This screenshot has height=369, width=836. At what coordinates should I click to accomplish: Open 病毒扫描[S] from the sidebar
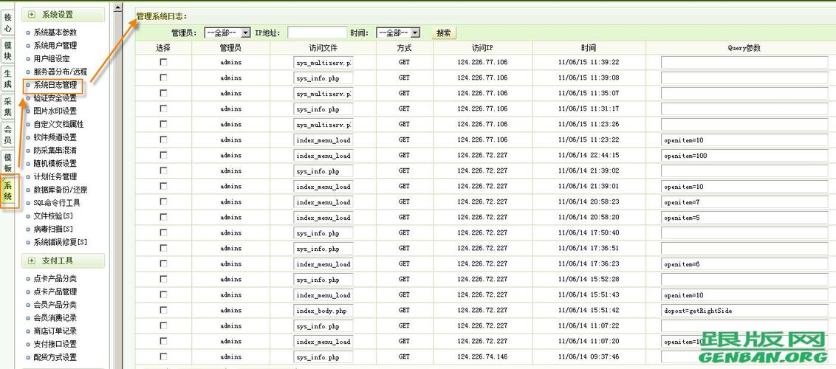[53, 230]
